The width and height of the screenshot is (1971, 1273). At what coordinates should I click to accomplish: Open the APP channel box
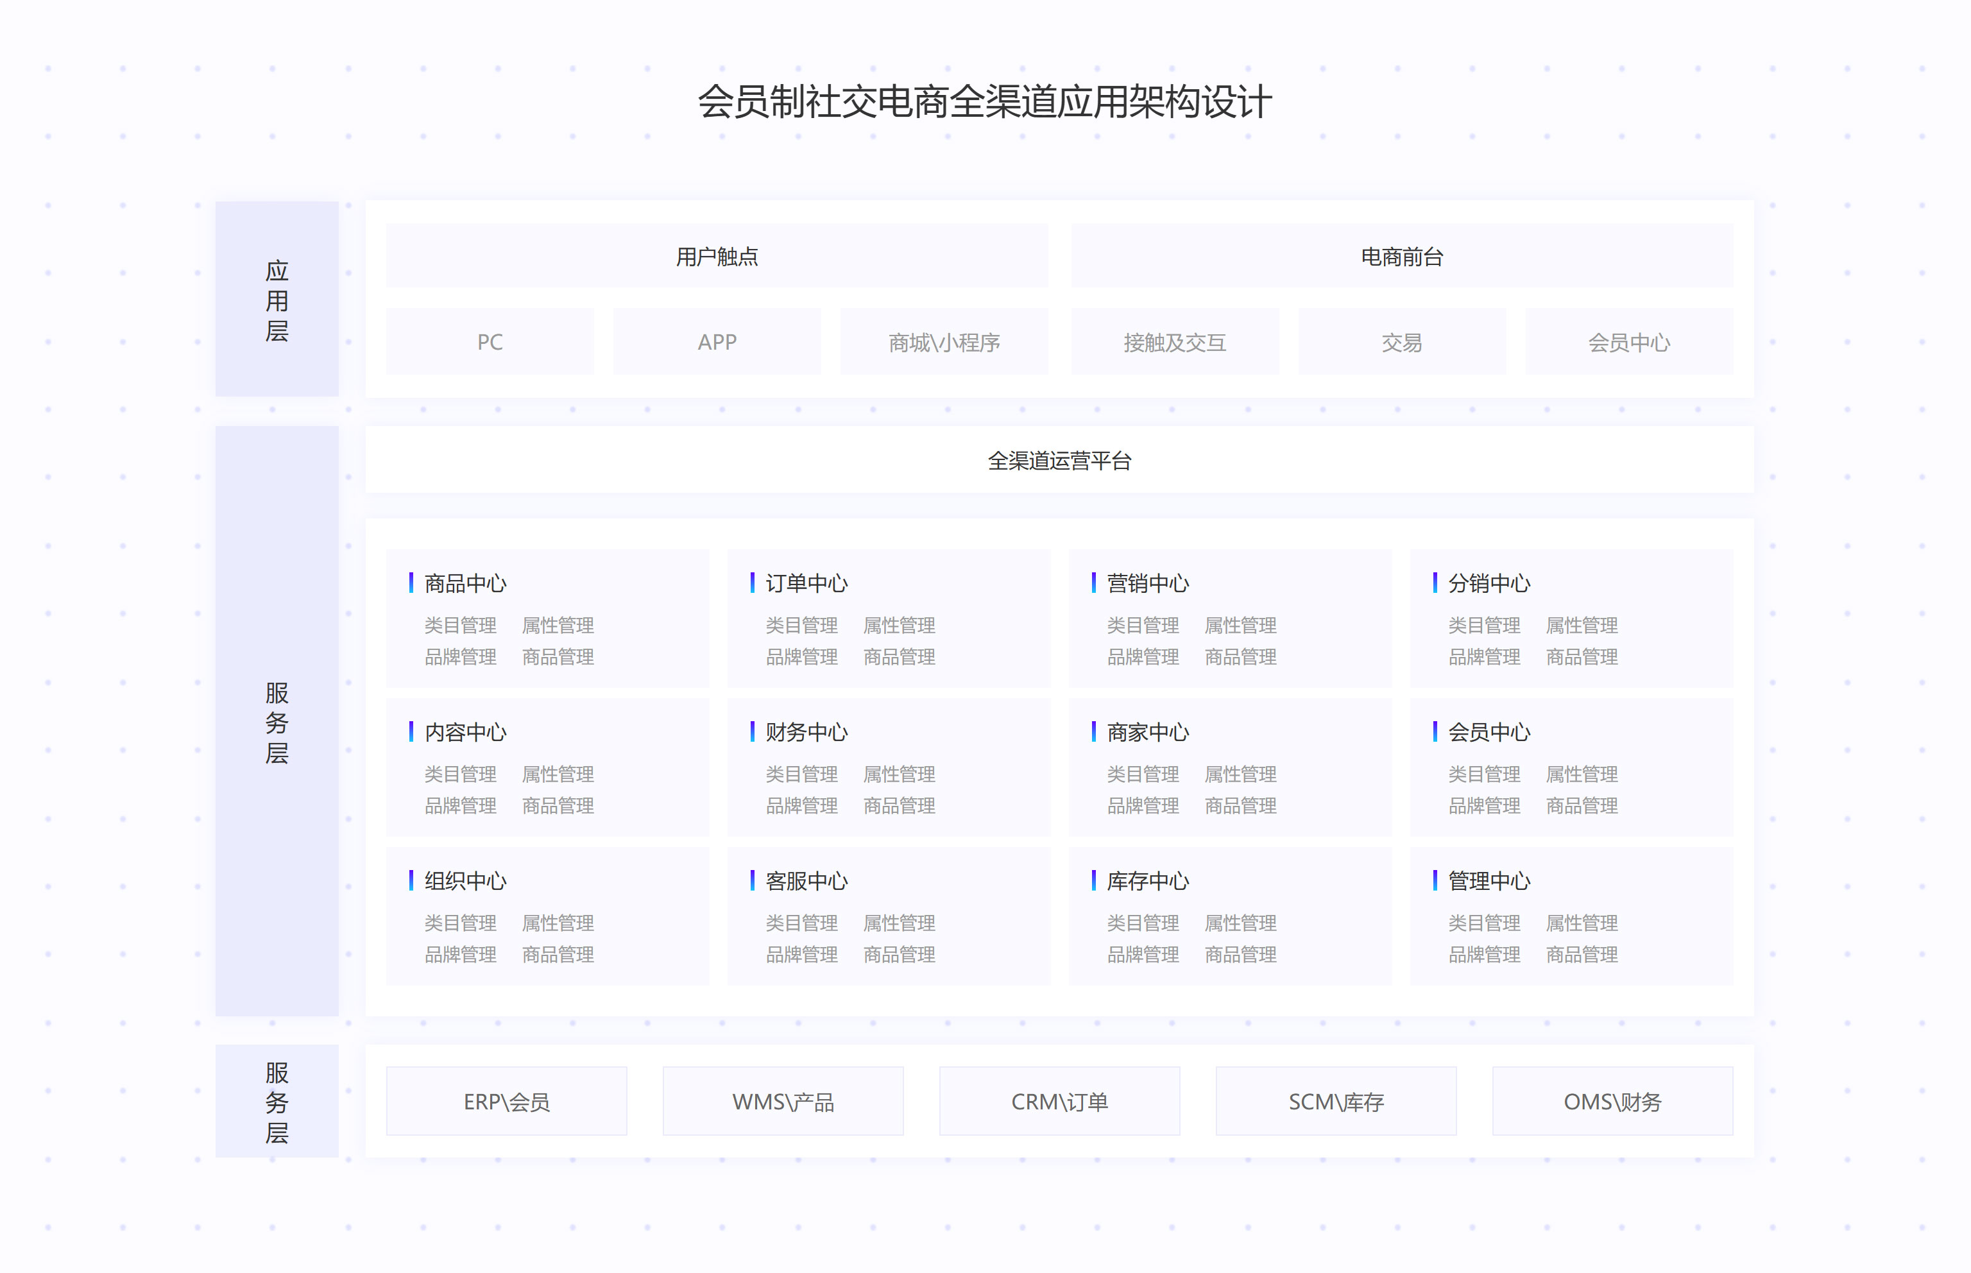[x=717, y=341]
